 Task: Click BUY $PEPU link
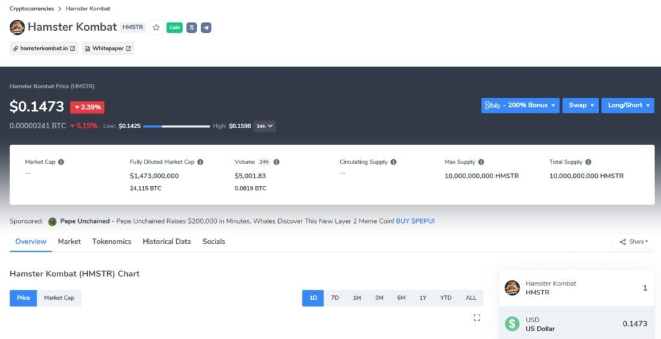[415, 221]
